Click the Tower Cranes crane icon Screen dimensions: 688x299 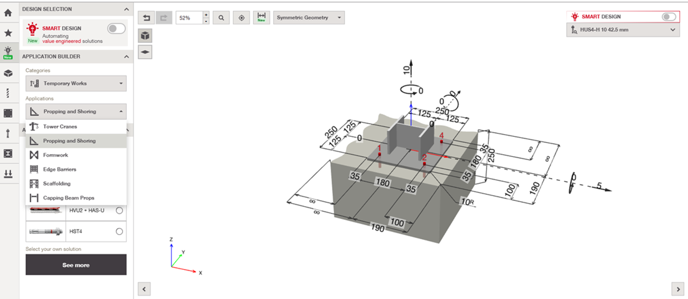[x=34, y=127]
